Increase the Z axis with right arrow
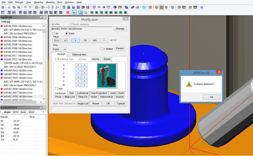This screenshot has height=156, width=253. coord(85,73)
